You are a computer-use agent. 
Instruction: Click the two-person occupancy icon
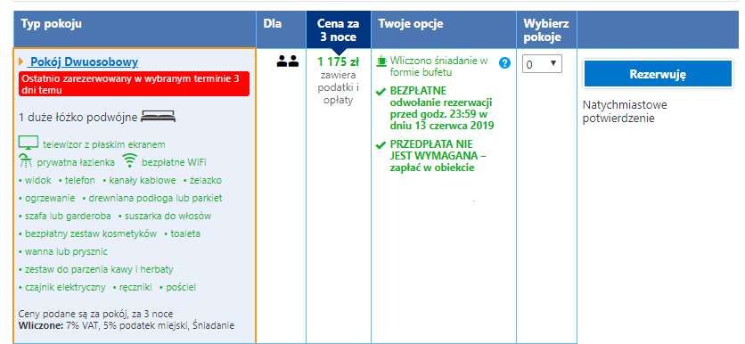pyautogui.click(x=288, y=61)
